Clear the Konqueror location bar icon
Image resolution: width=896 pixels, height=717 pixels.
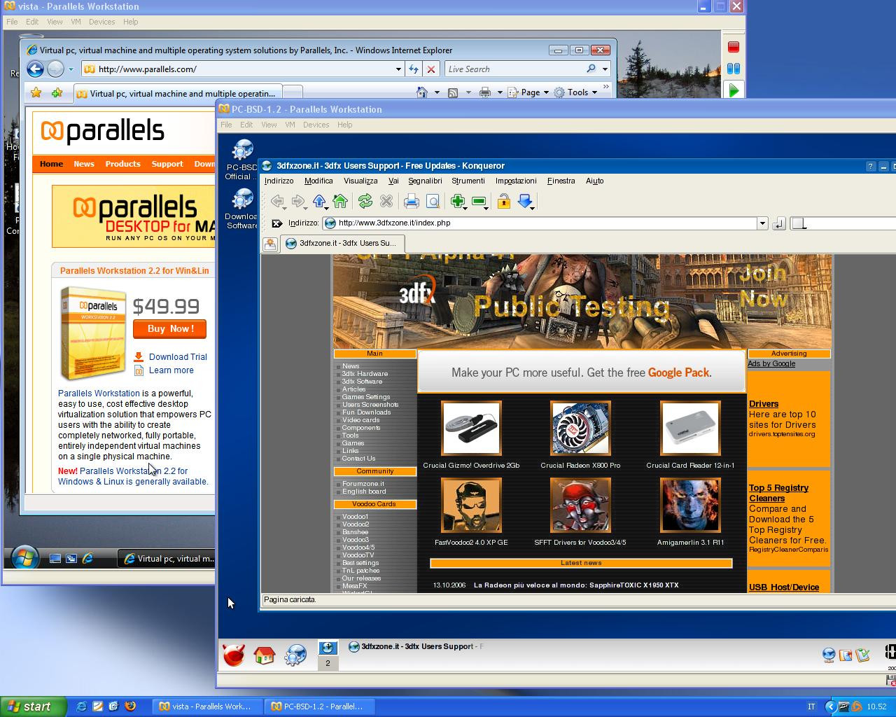coord(277,223)
